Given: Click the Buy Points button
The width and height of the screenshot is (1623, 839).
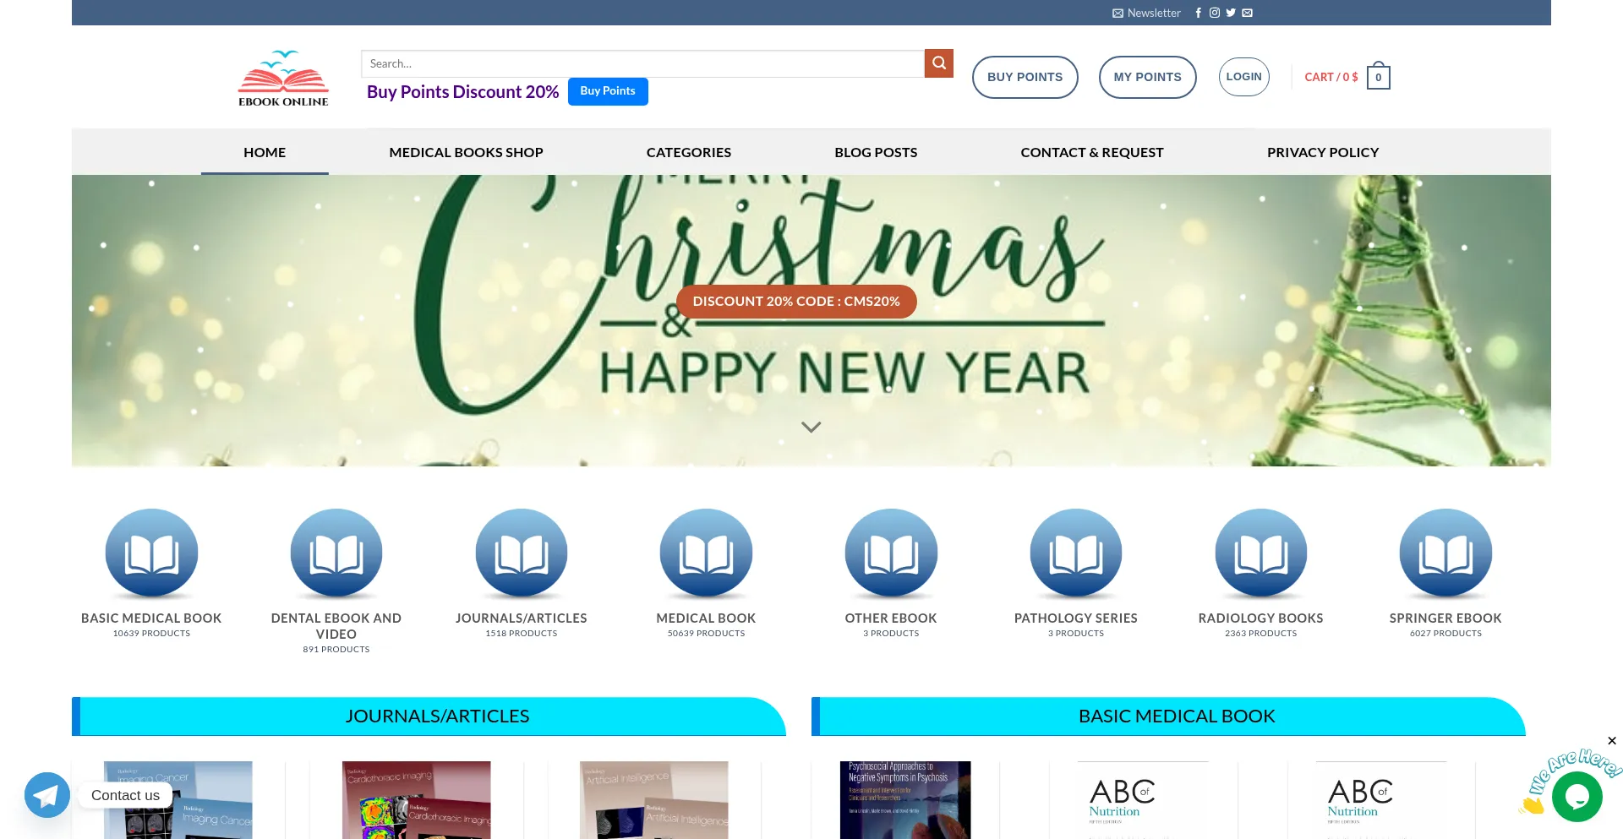Looking at the screenshot, I should pyautogui.click(x=607, y=91).
